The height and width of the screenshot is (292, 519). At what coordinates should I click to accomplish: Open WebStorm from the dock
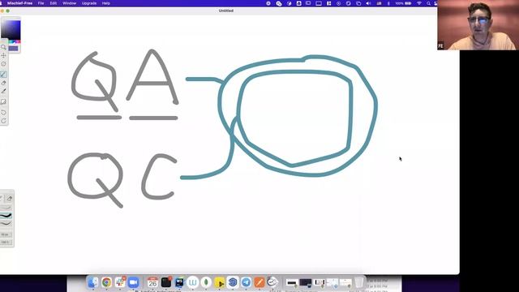179,282
